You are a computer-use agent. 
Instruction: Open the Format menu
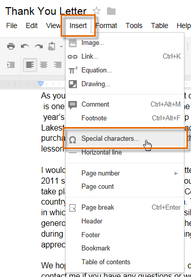(x=106, y=26)
